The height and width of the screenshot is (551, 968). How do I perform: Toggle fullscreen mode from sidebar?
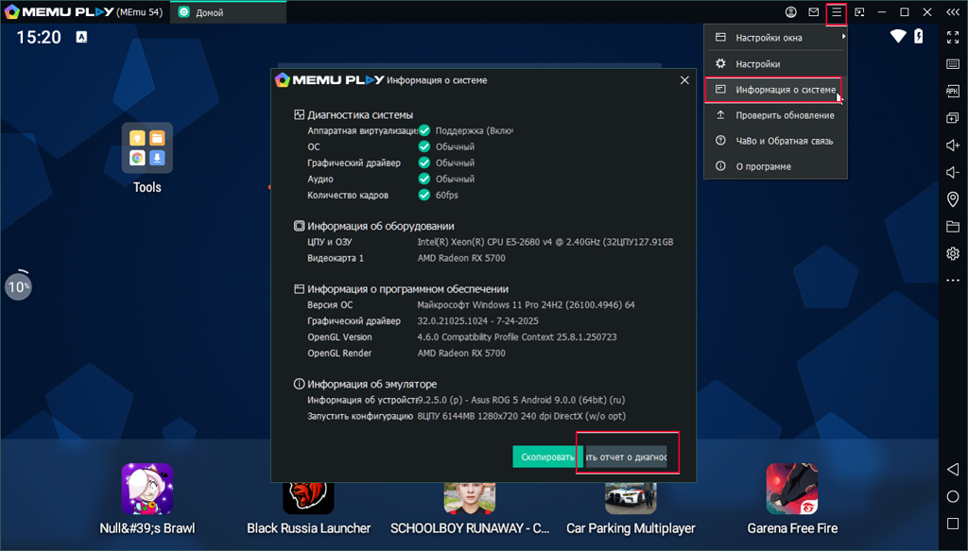point(953,37)
